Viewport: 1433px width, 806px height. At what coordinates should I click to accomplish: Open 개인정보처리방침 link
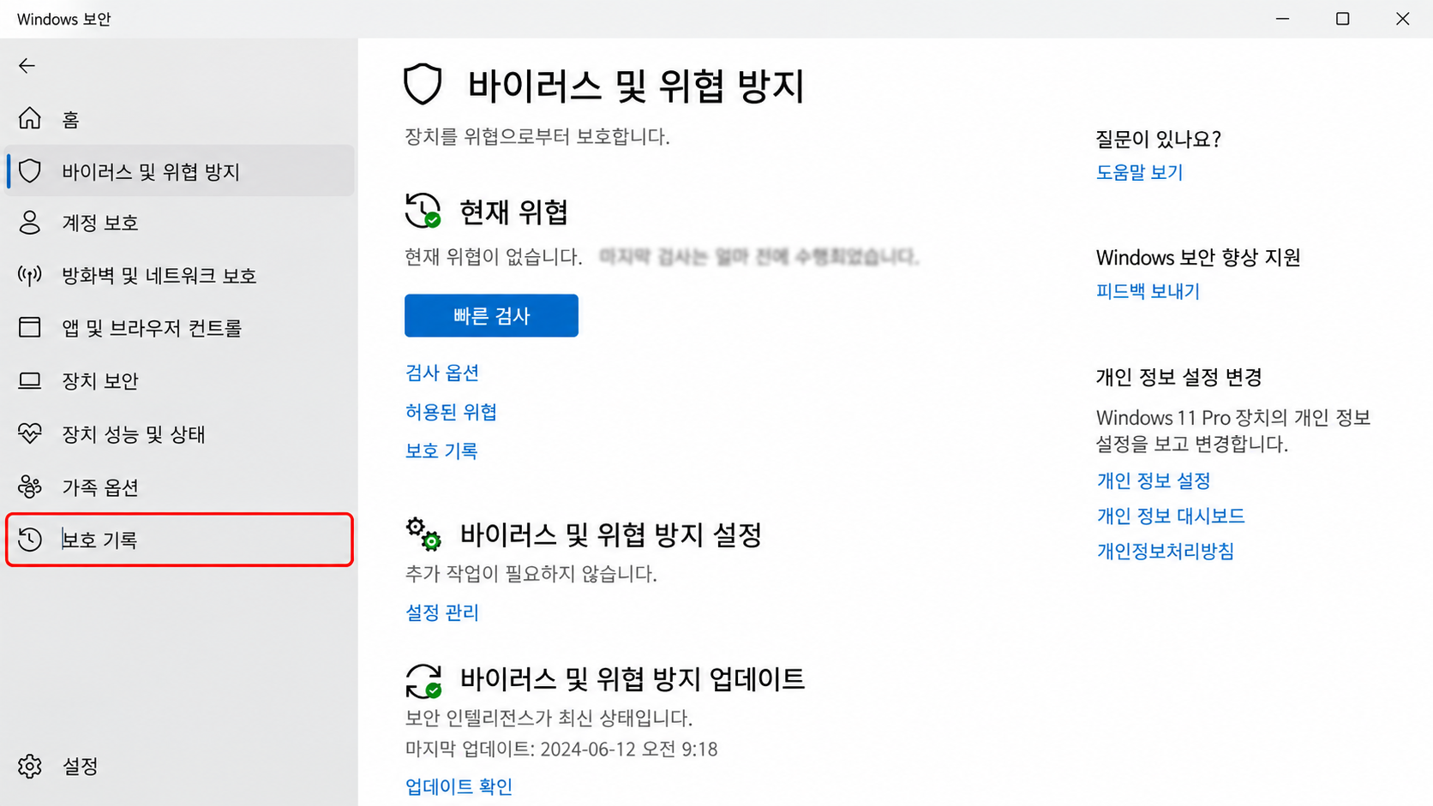(1166, 551)
